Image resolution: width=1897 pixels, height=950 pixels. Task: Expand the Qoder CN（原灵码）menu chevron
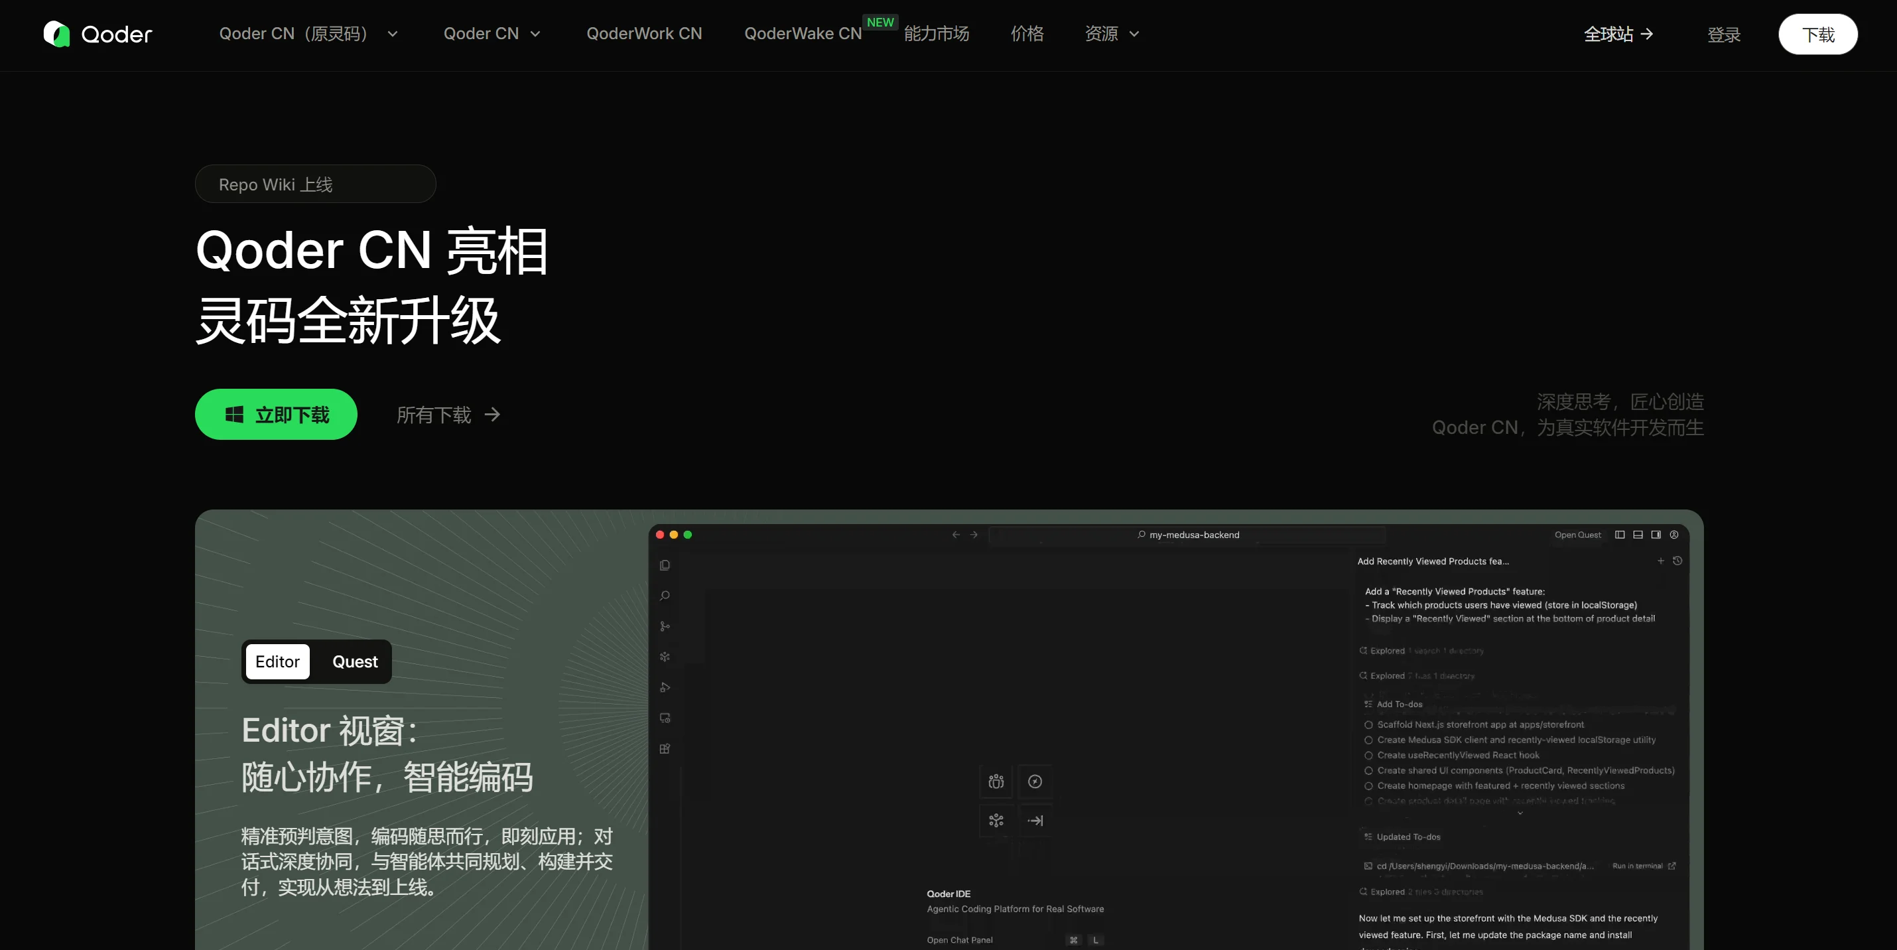393,34
